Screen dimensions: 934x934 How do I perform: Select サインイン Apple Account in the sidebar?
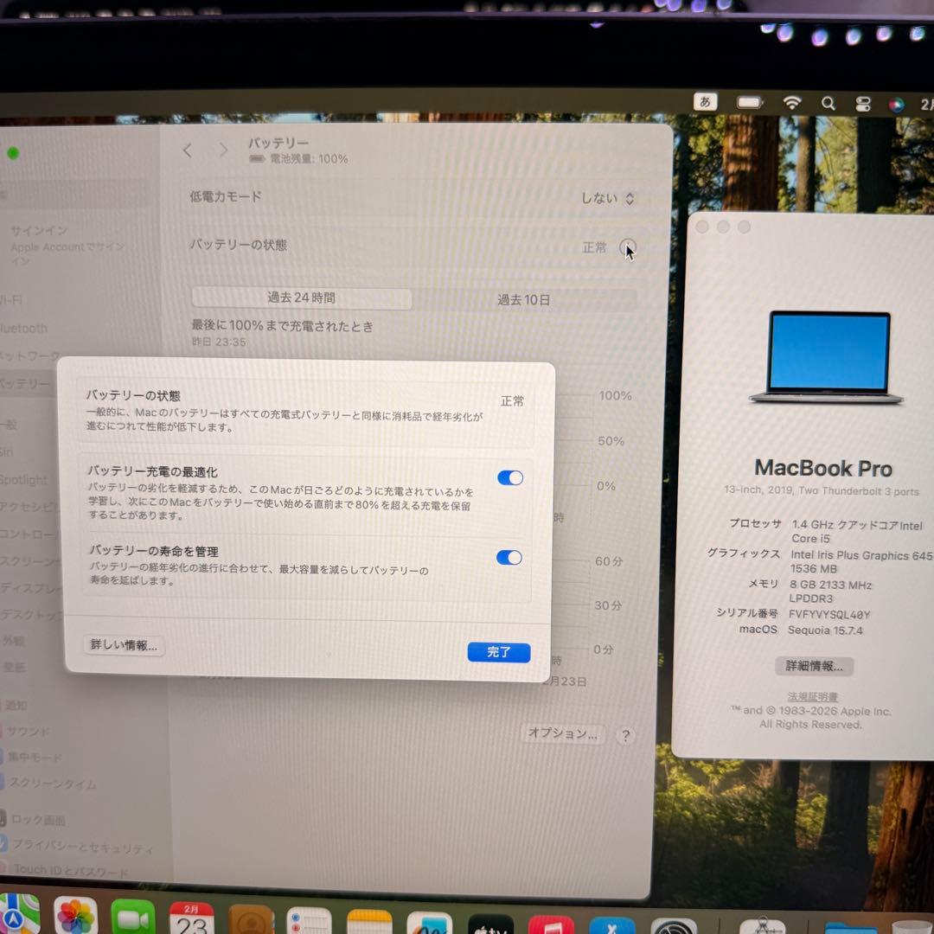[67, 245]
